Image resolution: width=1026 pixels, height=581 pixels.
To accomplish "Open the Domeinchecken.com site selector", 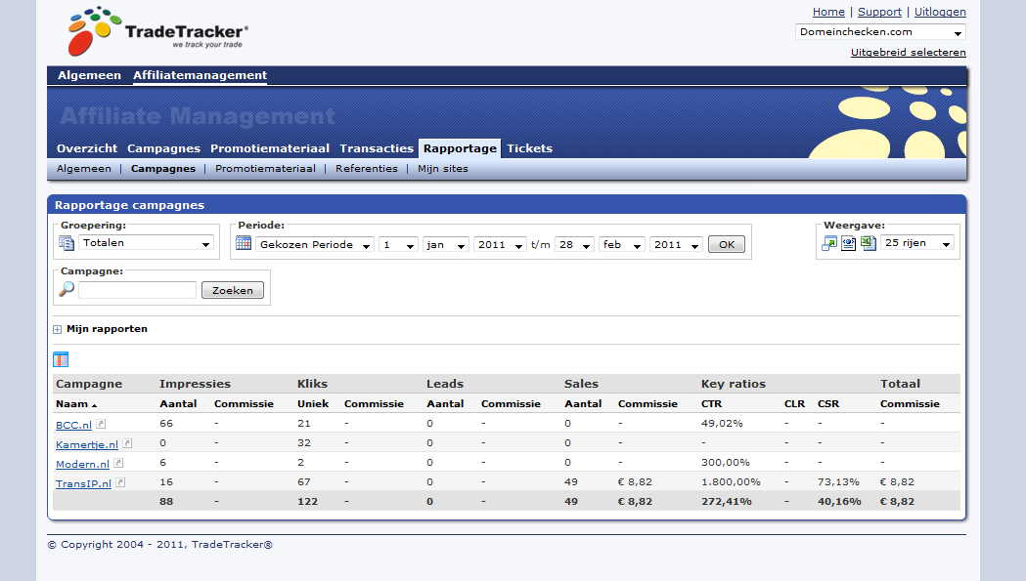I will click(880, 32).
